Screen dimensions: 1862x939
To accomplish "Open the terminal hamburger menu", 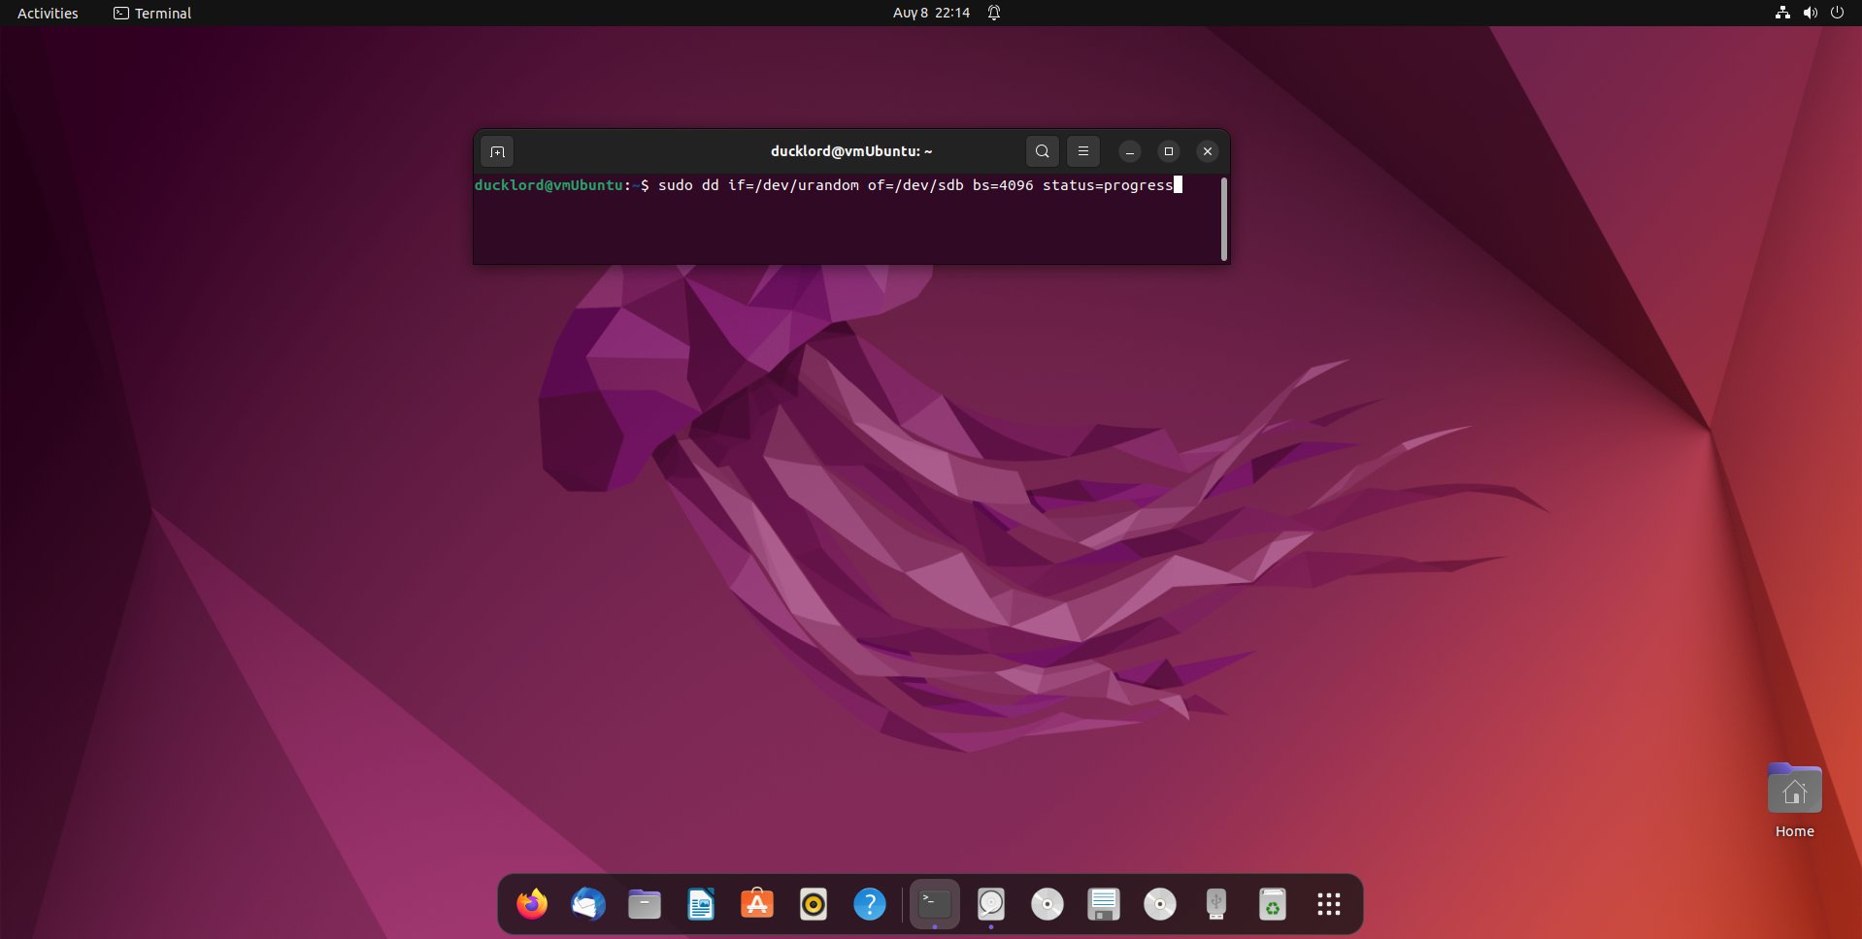I will click(x=1083, y=151).
